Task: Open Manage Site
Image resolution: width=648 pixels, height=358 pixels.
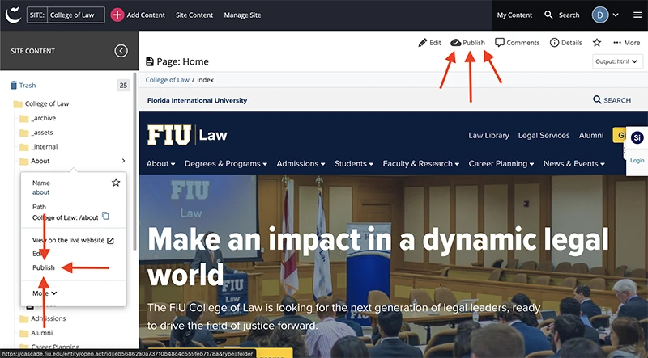Action: tap(242, 15)
